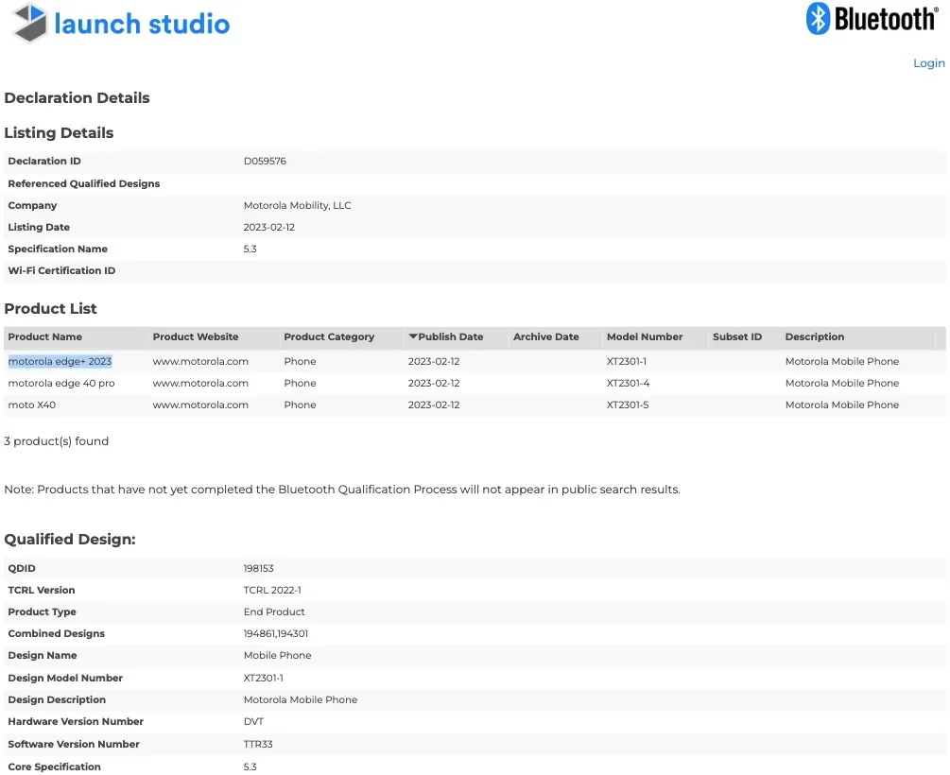The image size is (950, 775).
Task: Click the launch studio logo icon
Action: tap(29, 24)
